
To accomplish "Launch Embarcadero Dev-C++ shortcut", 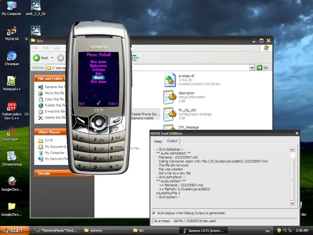I will [x=12, y=110].
